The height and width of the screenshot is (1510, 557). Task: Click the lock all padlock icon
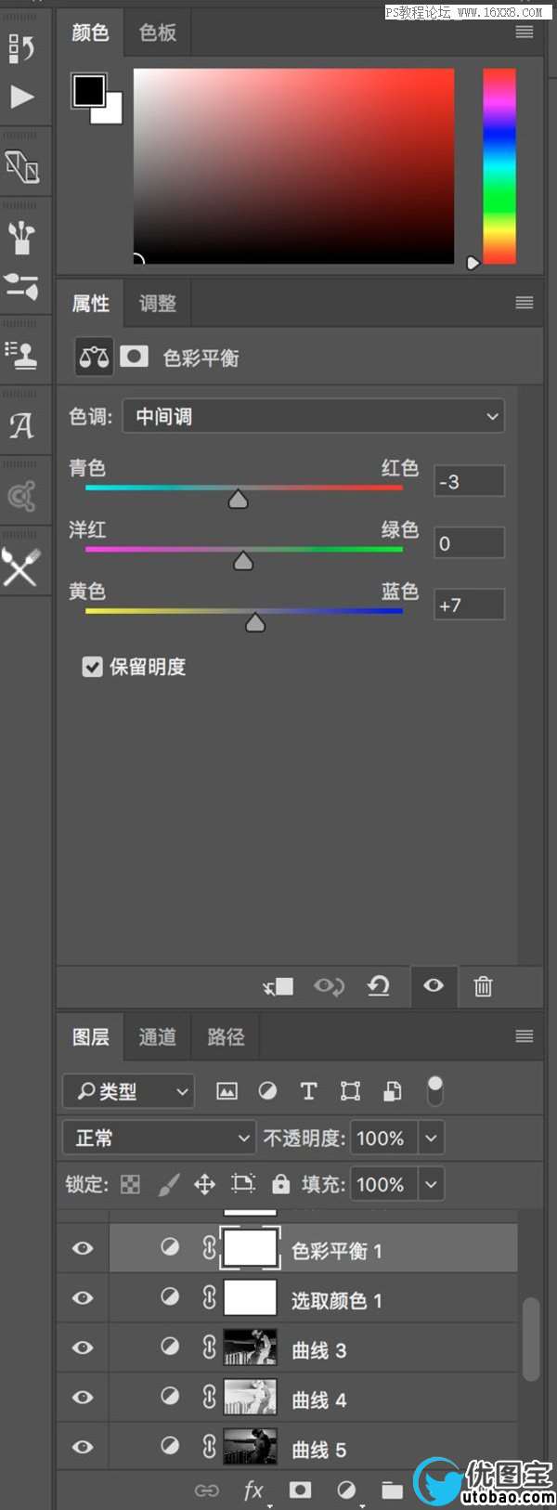pyautogui.click(x=280, y=1184)
